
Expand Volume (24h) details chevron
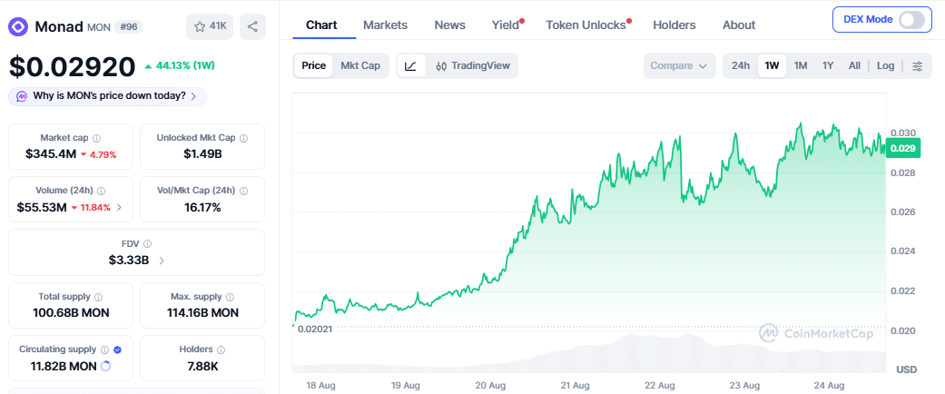click(119, 207)
